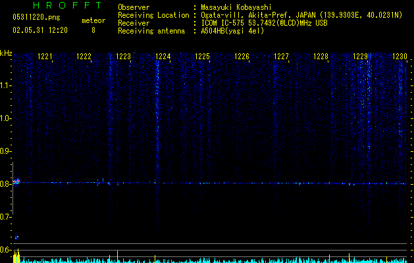Click the 1225 time marker
Screen dimensions: 414x263
[x=202, y=57]
